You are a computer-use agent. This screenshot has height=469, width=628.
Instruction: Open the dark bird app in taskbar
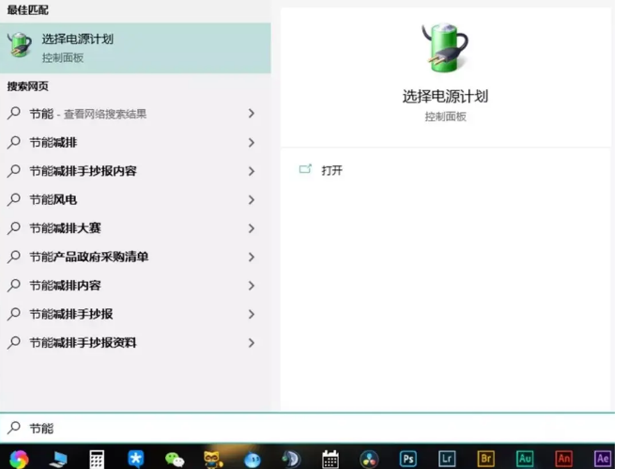pos(291,459)
